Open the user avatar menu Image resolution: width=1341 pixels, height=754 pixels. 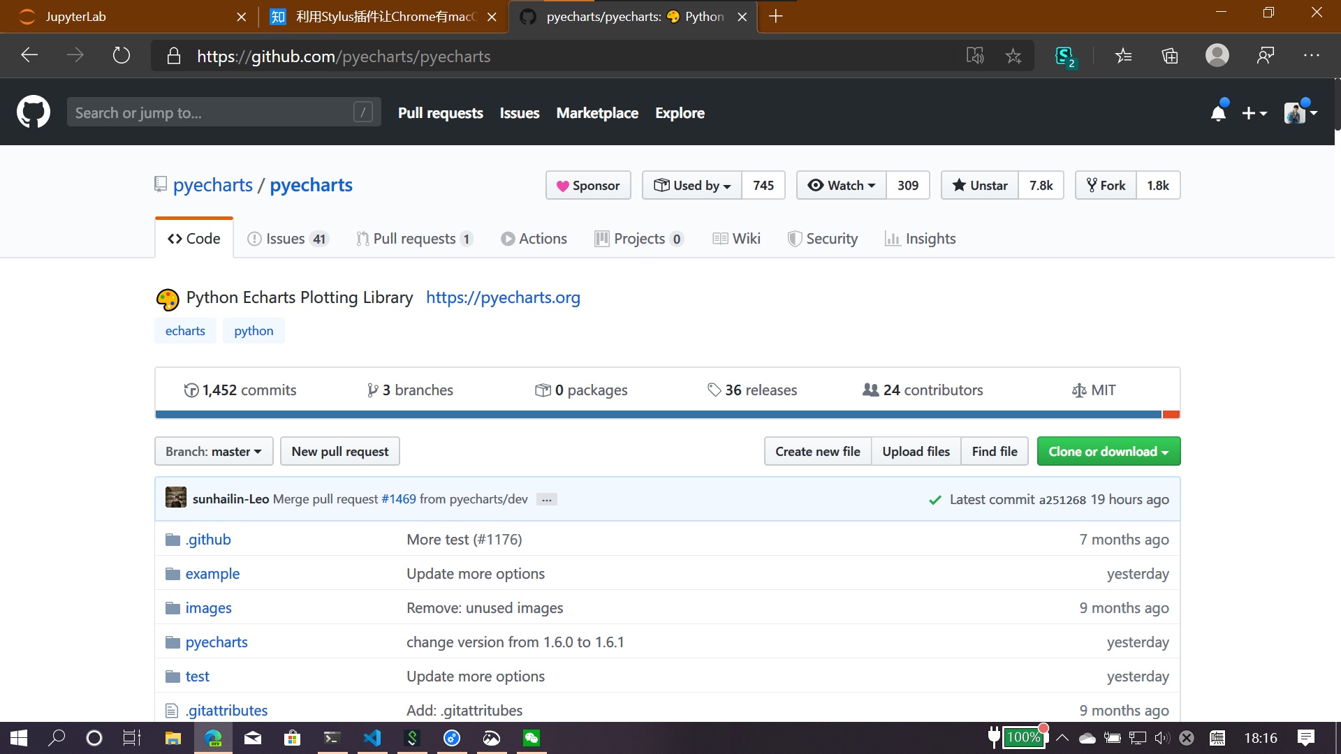pyautogui.click(x=1300, y=112)
